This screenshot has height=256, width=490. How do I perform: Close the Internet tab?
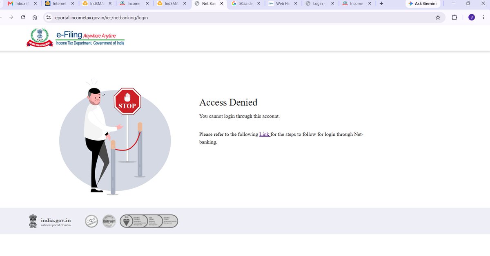[73, 4]
